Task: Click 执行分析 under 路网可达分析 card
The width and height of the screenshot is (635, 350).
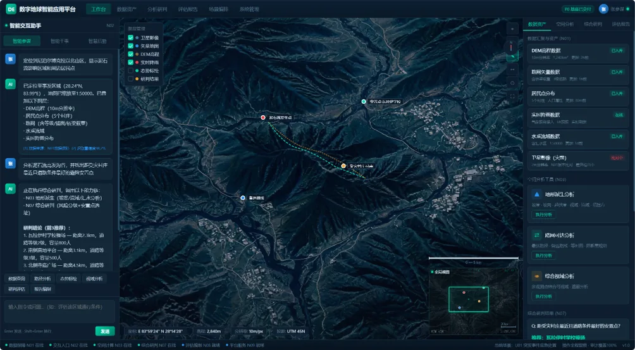Action: coord(543,255)
